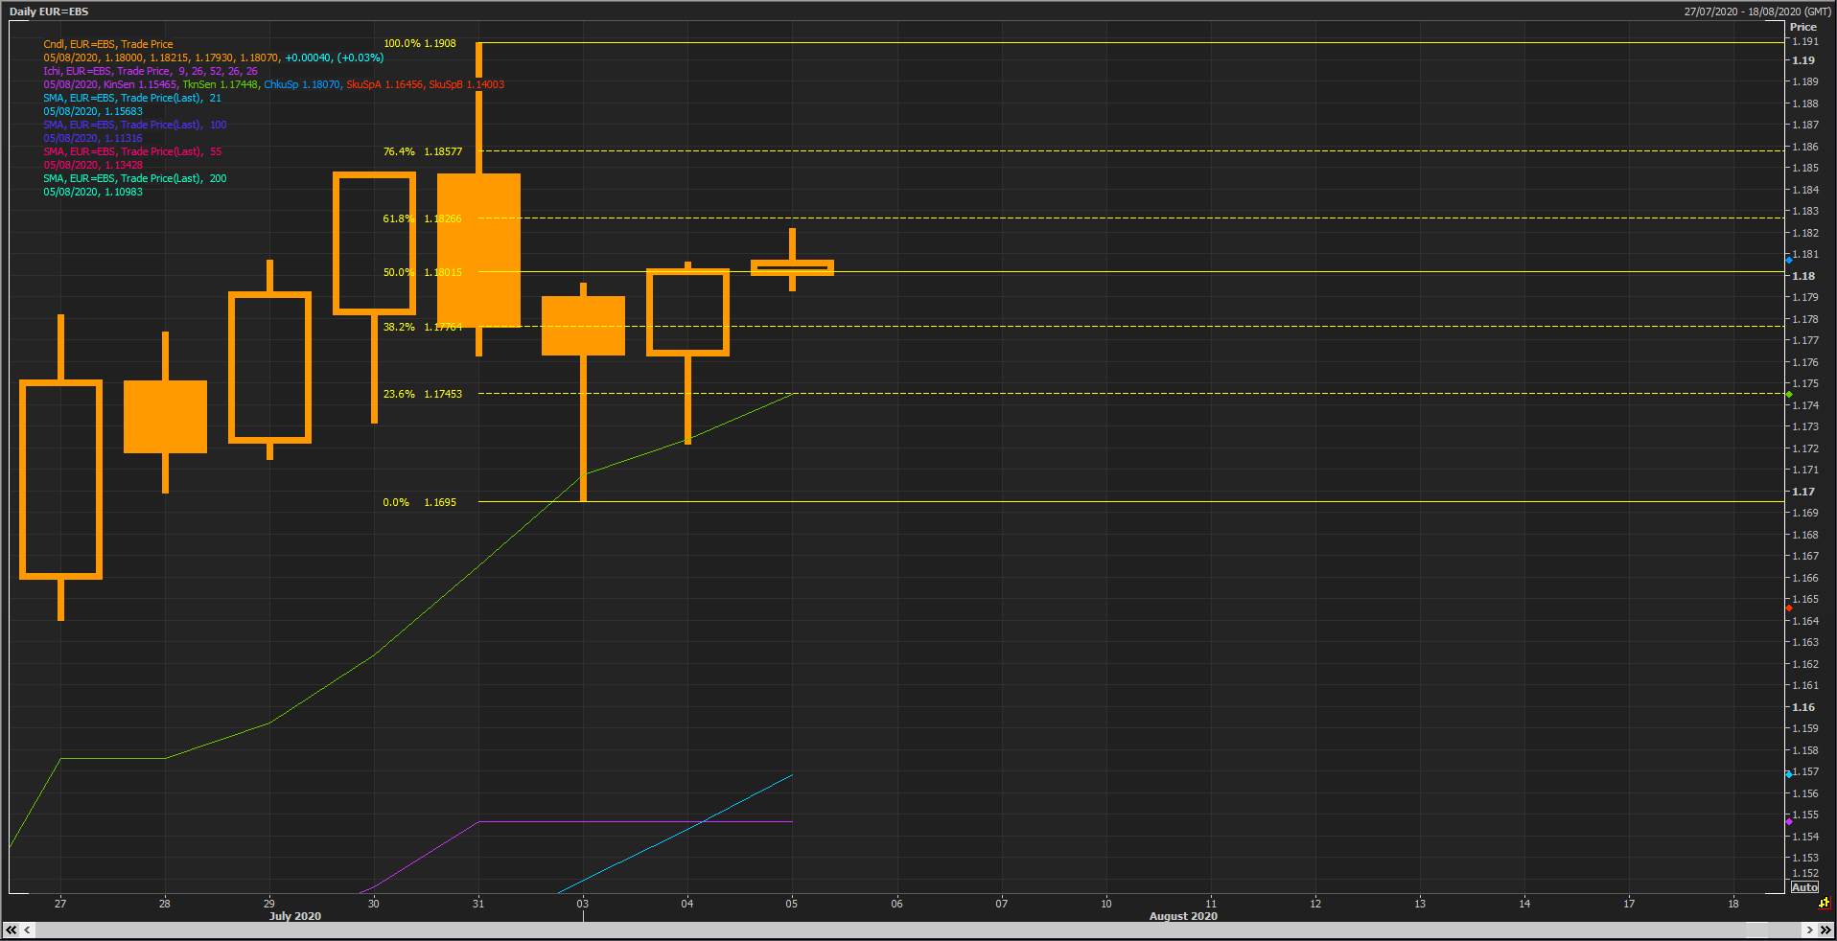Click the TknSen 1.17448 value in the legend

coord(221,84)
